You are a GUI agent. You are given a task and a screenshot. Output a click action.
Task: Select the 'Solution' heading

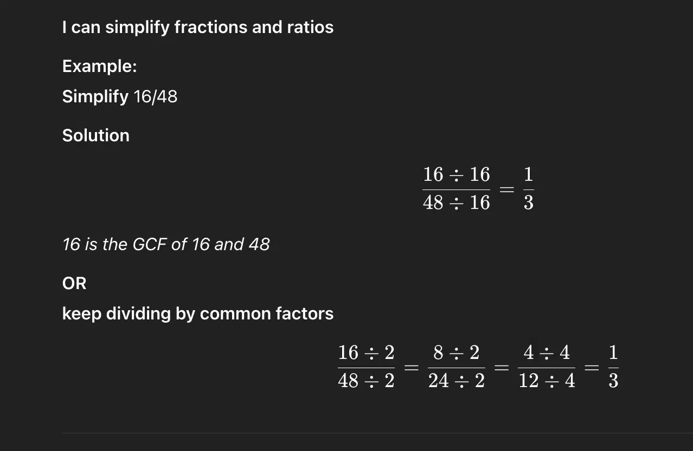tap(96, 135)
